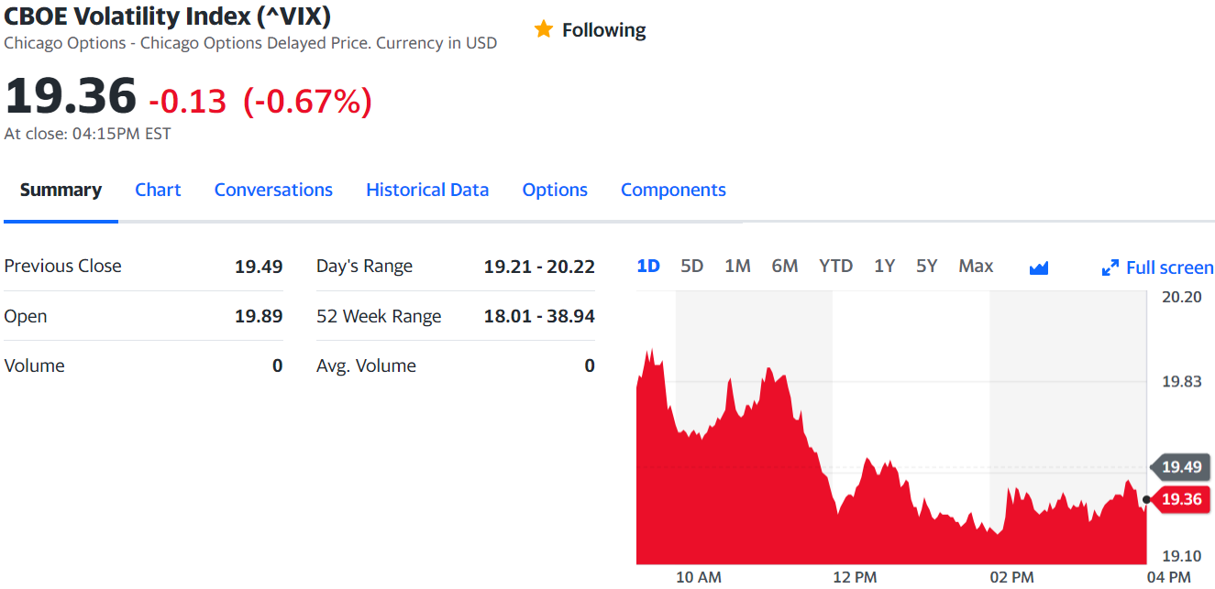Click the red 19.36 current price chart marker
The image size is (1215, 589).
(x=1180, y=499)
